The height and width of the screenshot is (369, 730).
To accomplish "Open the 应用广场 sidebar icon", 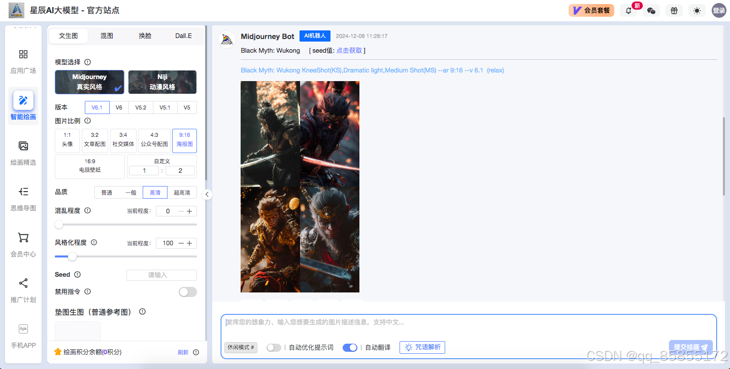I will [x=23, y=54].
